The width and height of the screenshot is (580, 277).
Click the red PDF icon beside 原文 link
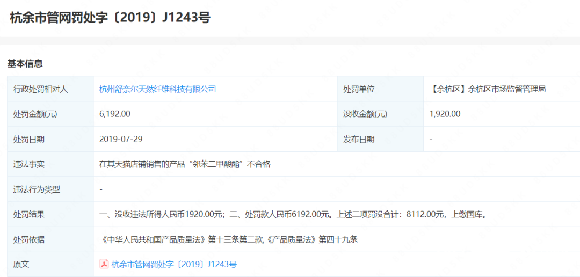104,264
